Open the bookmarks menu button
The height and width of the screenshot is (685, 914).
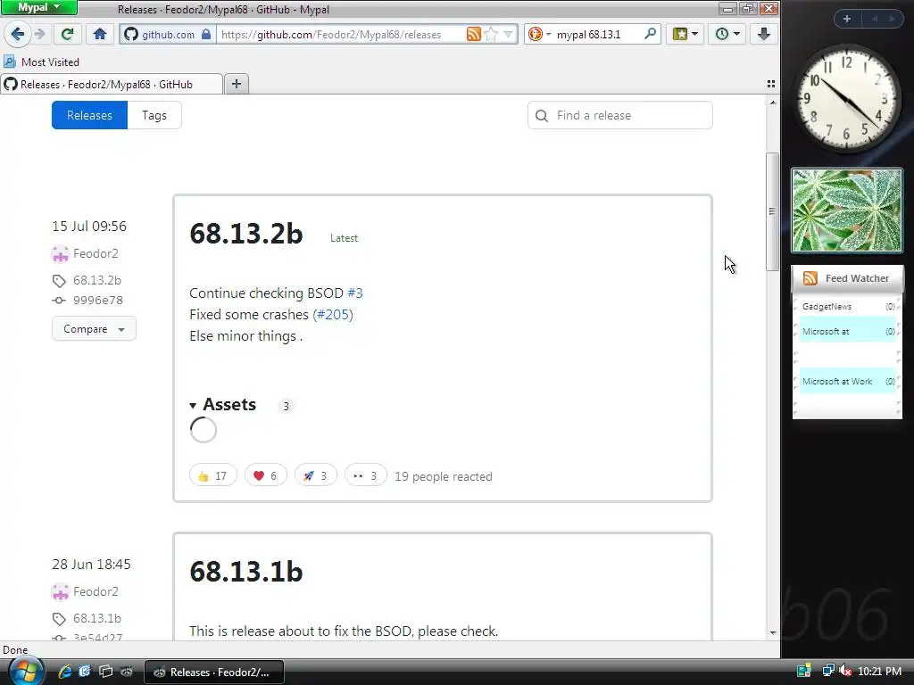(x=685, y=35)
